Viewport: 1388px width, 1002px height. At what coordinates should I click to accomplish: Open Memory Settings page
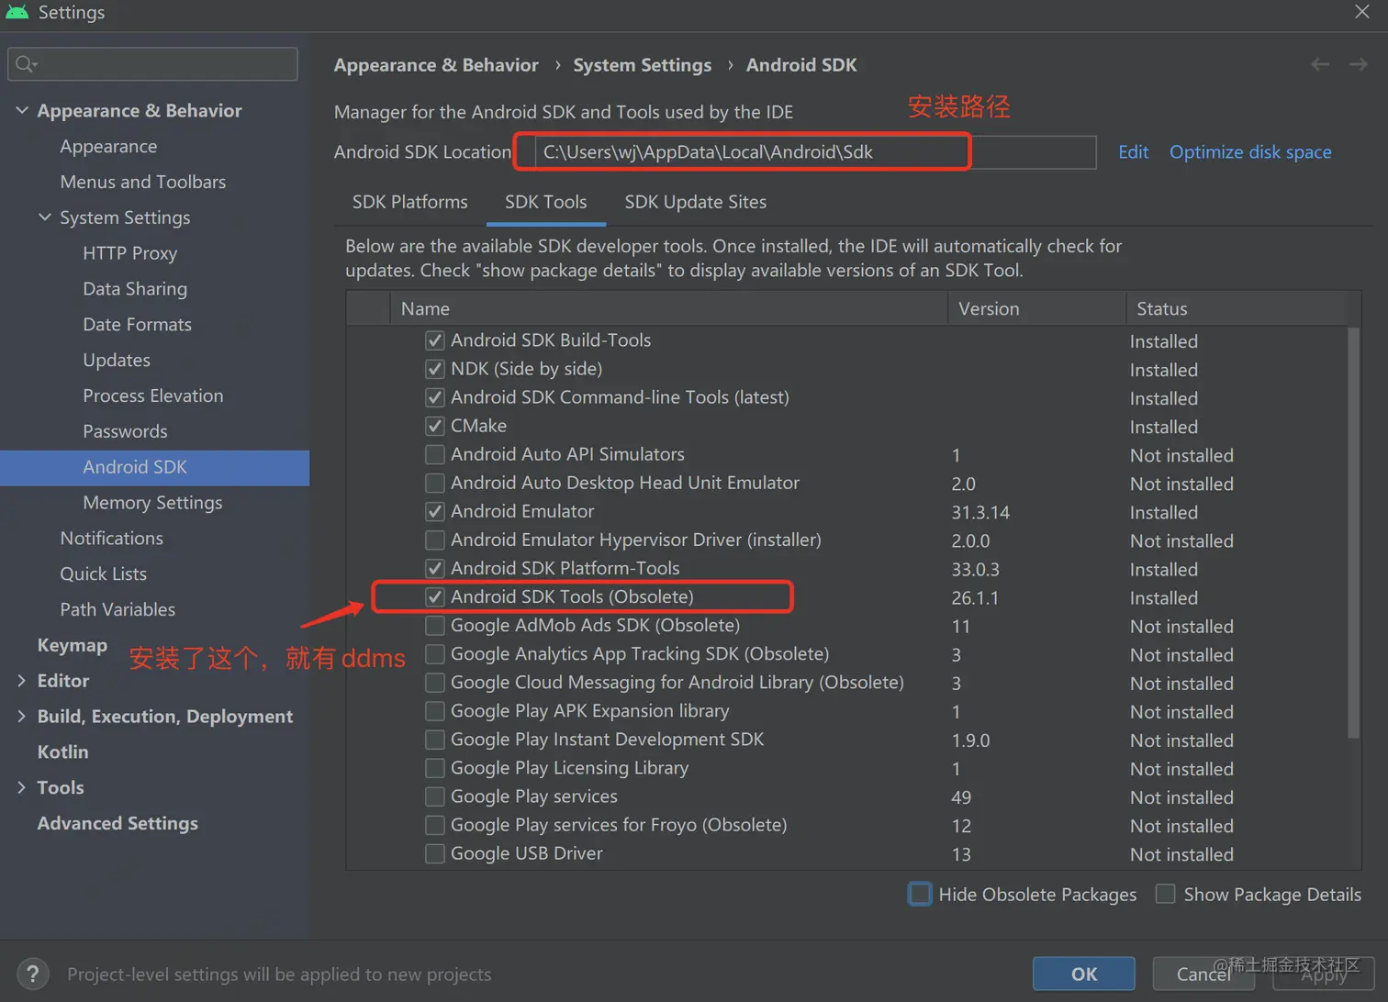click(x=152, y=503)
